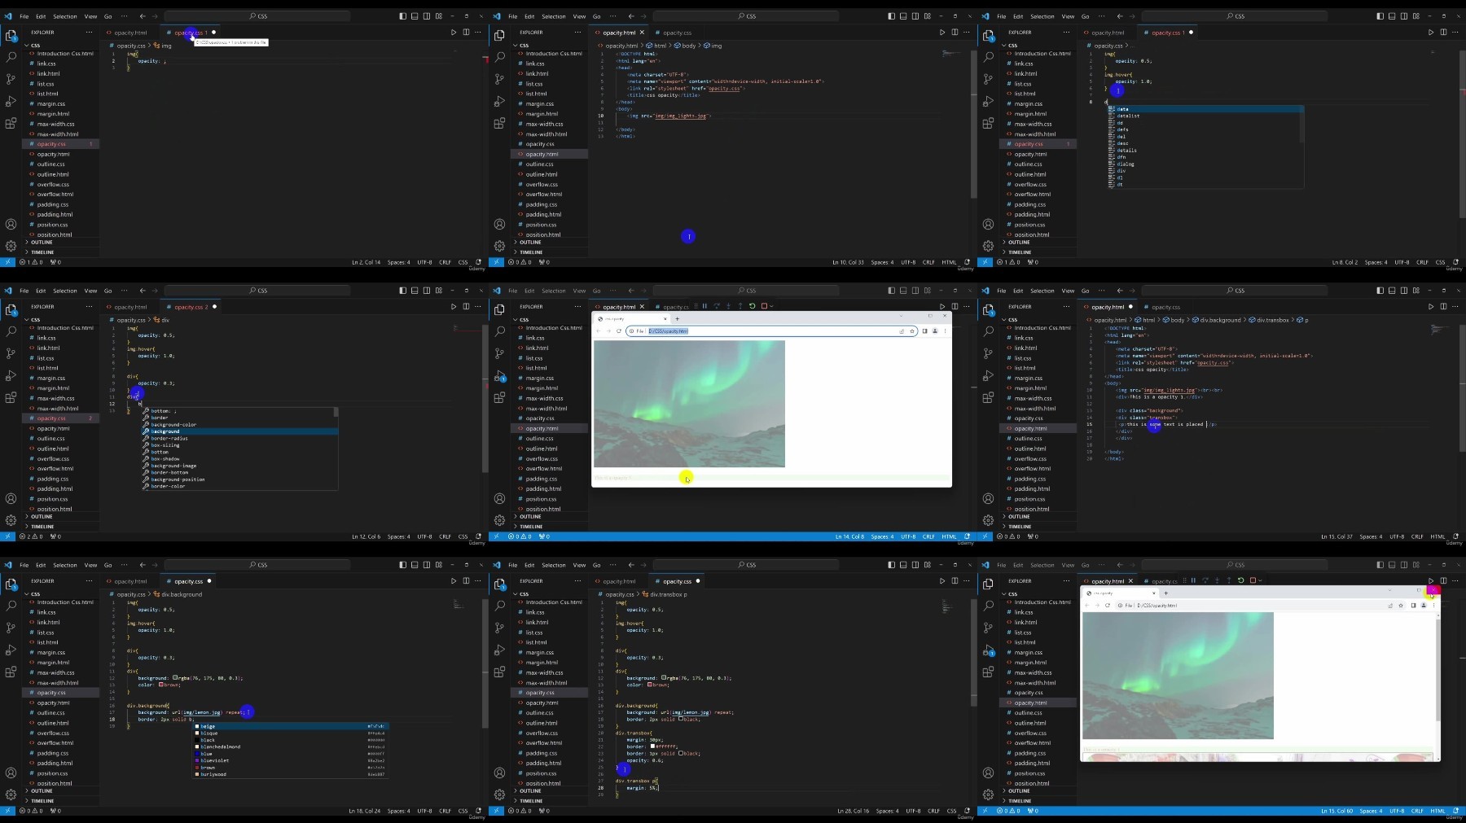The height and width of the screenshot is (823, 1466).
Task: Click remote indicator in bottom-middle window's status bar
Action: [496, 811]
